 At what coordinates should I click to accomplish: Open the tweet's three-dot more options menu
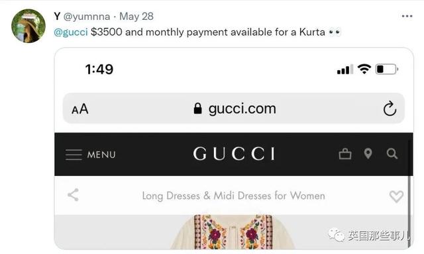point(407,16)
